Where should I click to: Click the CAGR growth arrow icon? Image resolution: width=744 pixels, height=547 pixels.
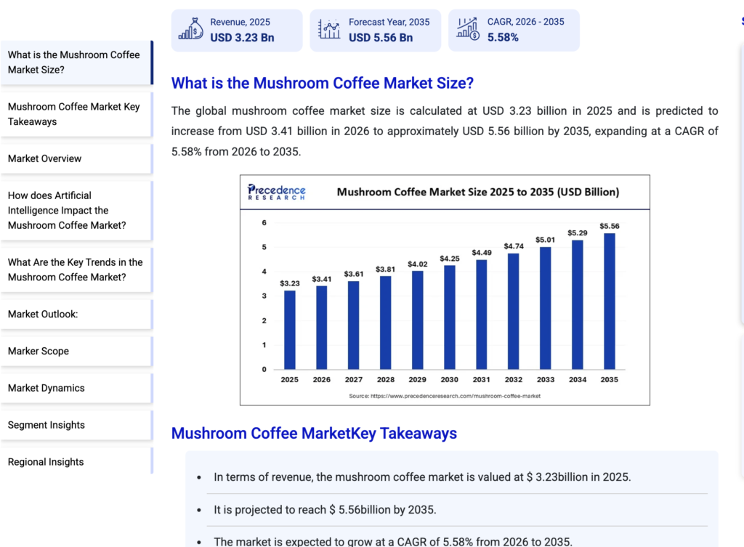468,30
